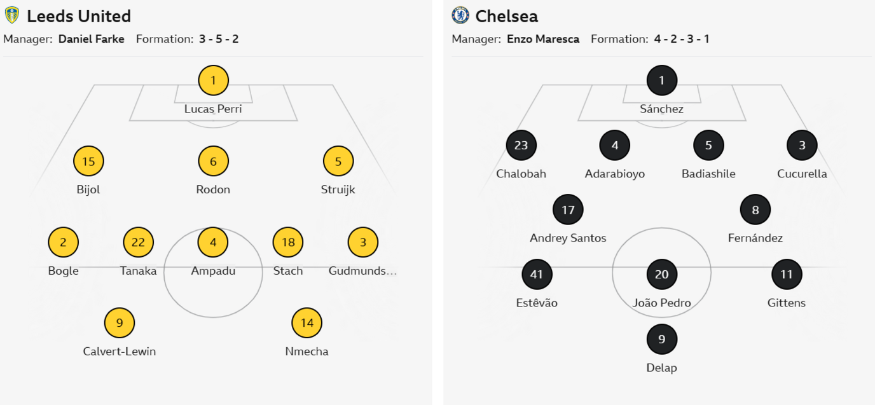Click the Chelsea 4-2-3-1 formation text

pyautogui.click(x=682, y=39)
